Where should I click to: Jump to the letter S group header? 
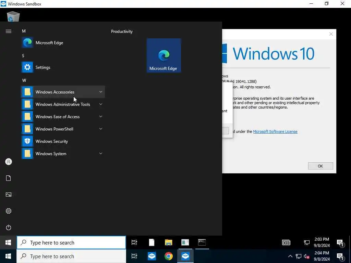pos(23,56)
